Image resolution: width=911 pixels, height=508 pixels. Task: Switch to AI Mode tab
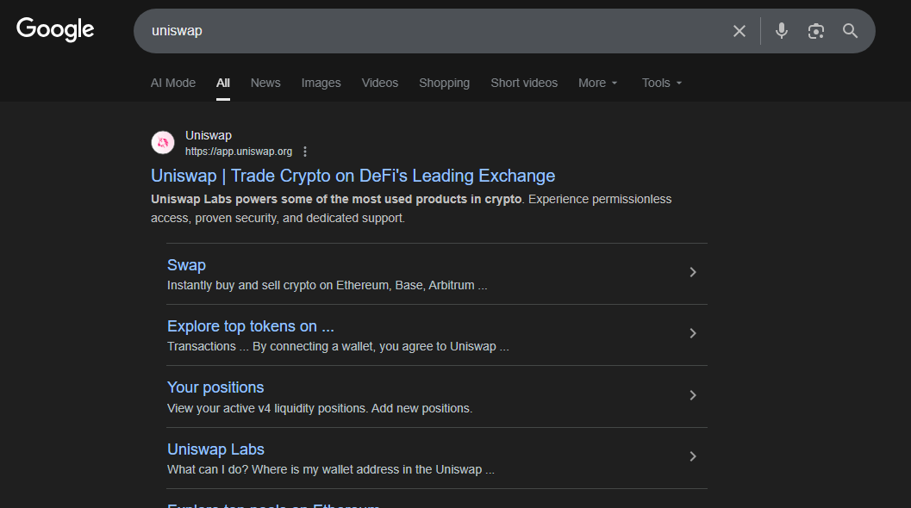tap(173, 83)
